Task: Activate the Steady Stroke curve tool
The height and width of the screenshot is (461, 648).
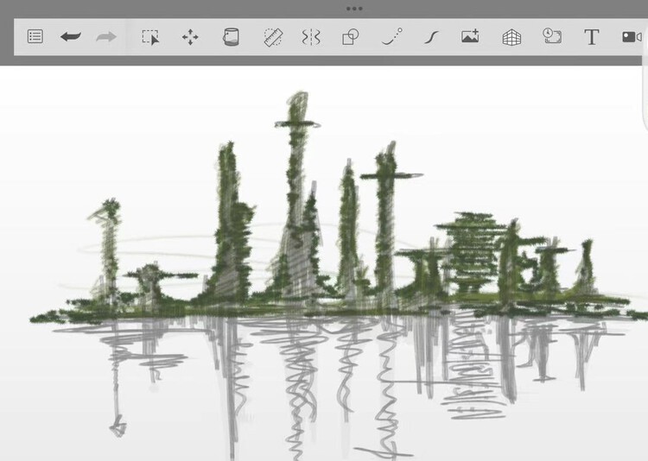Action: point(431,38)
